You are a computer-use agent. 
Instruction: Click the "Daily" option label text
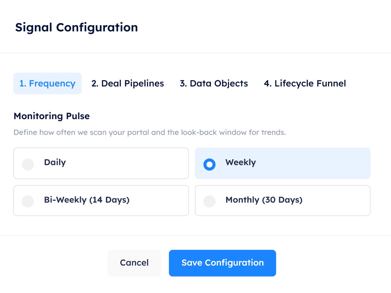pos(55,162)
